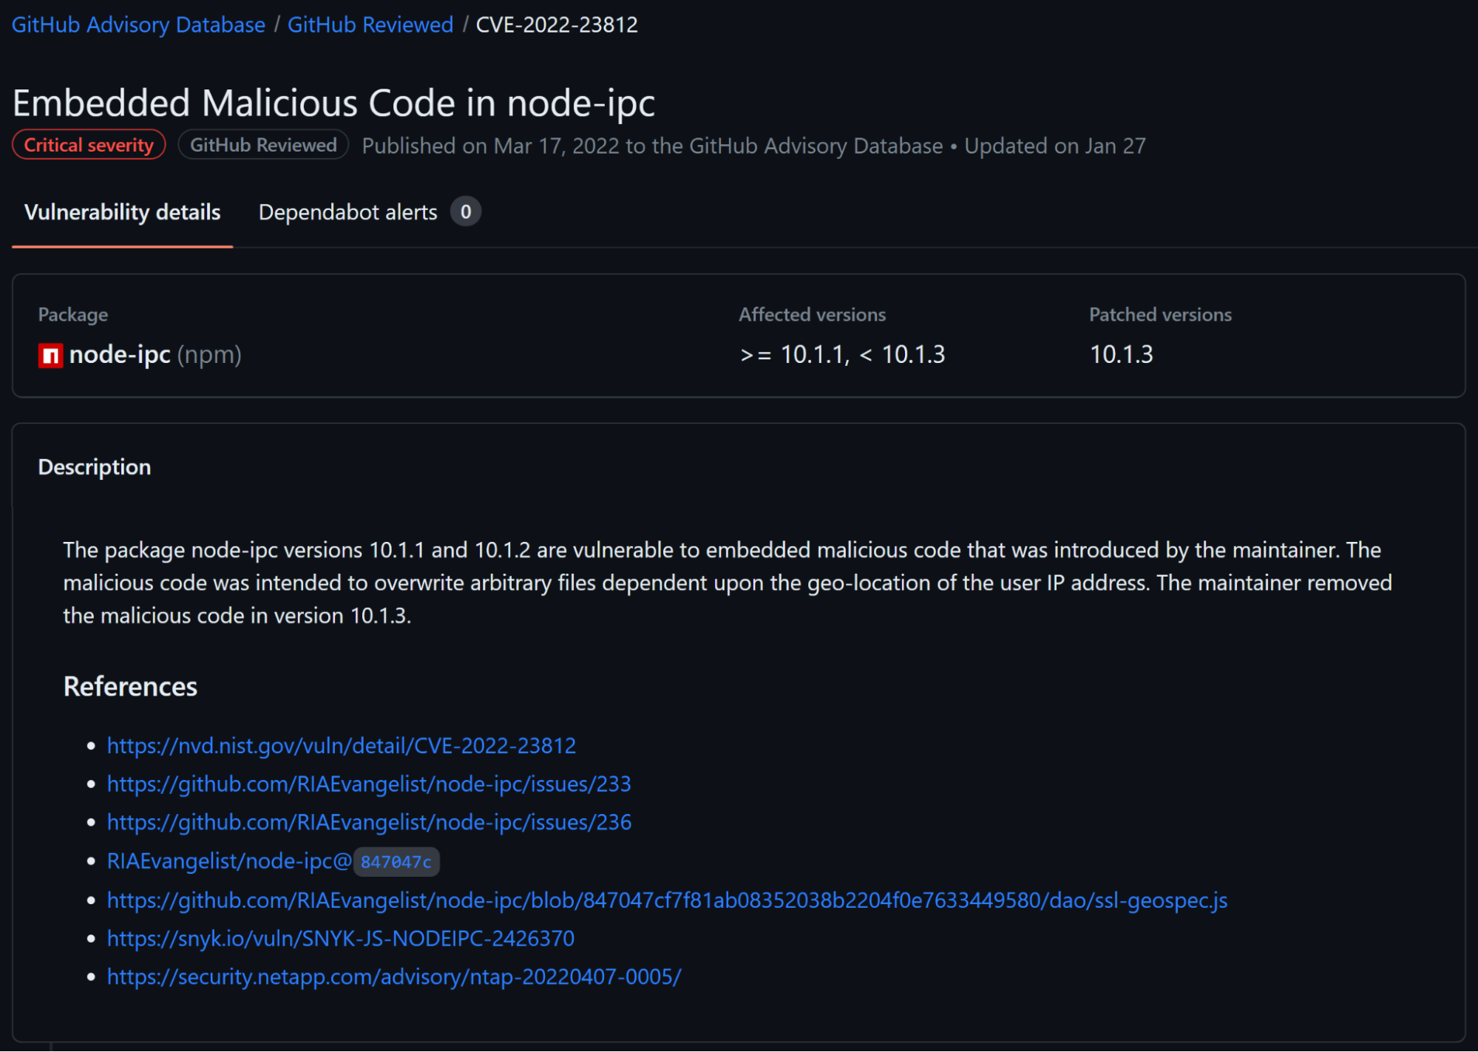The height and width of the screenshot is (1052, 1478).
Task: Click the CVE-2022-23812 breadcrumb text
Action: [x=557, y=24]
